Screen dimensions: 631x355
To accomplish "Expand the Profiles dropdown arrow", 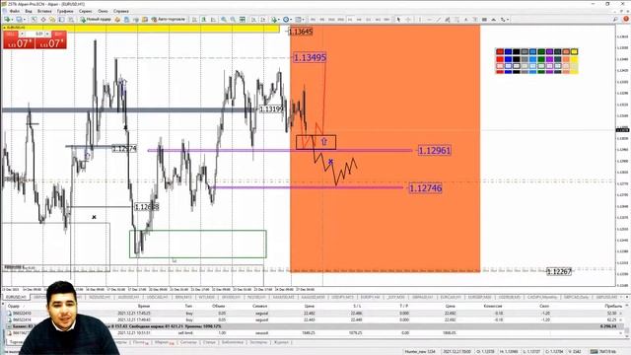I will tap(24, 20).
